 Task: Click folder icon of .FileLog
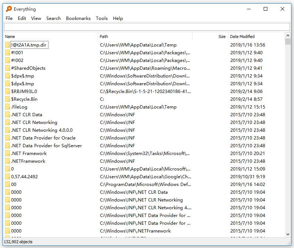(7, 107)
